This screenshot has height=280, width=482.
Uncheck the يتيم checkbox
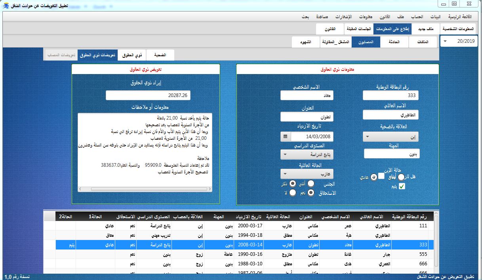point(402,186)
